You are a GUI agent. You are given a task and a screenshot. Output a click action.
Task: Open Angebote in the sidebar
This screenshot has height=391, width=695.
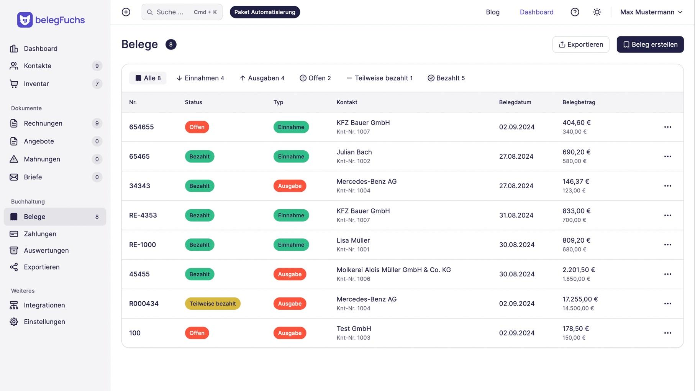[x=55, y=141]
